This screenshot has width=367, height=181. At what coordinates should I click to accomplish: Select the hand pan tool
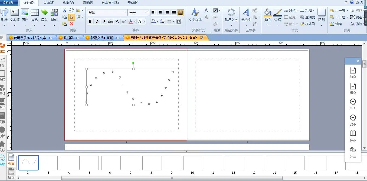71,10
